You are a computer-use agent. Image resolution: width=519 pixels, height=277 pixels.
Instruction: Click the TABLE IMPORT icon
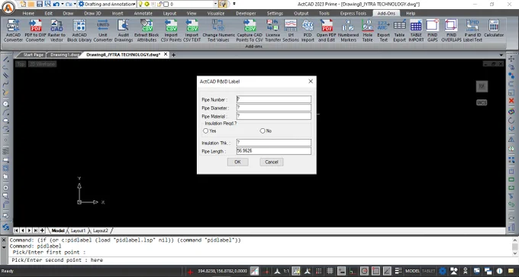pos(416,31)
